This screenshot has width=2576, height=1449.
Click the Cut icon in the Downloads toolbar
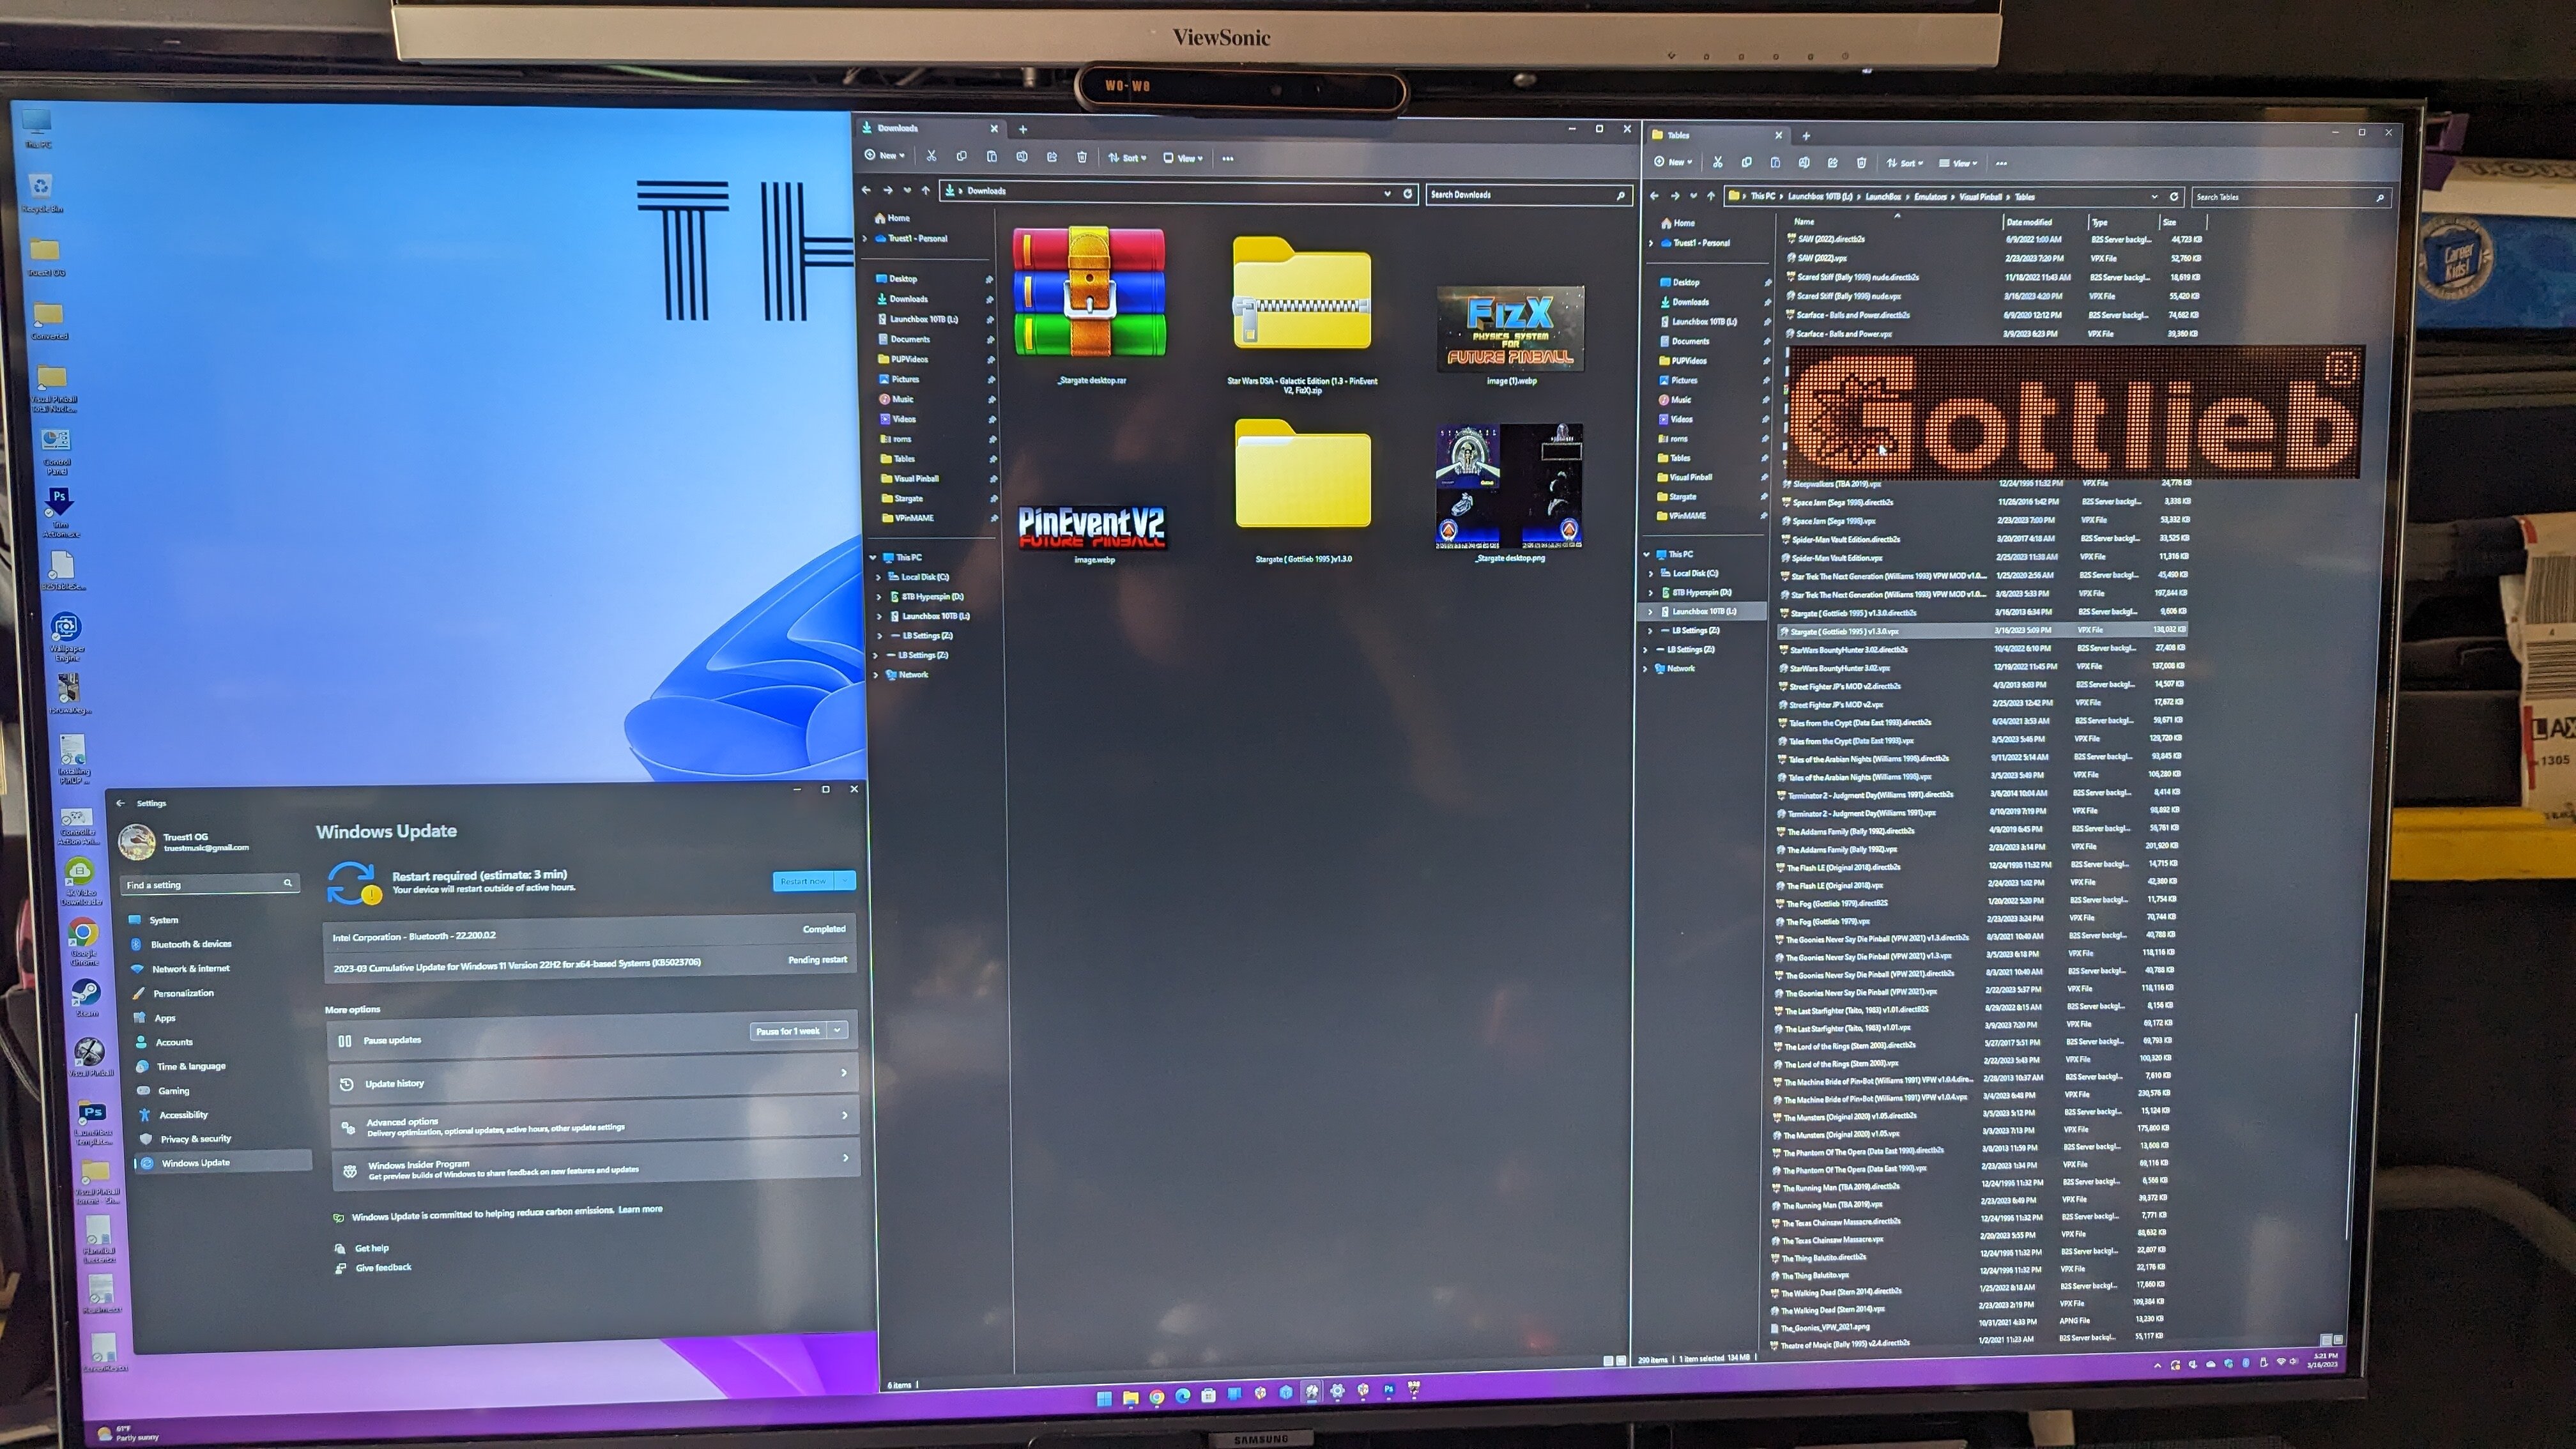pos(932,157)
